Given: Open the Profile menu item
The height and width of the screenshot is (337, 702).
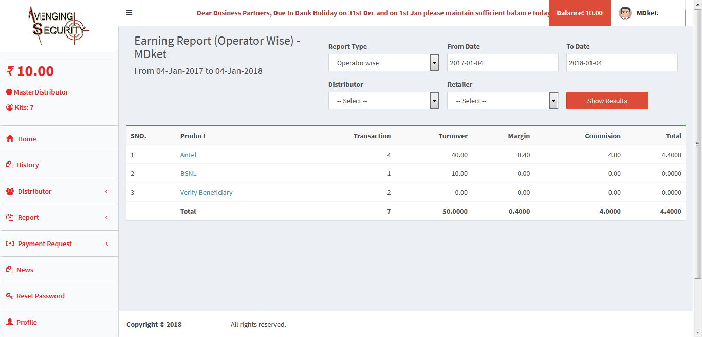Looking at the screenshot, I should 59,322.
